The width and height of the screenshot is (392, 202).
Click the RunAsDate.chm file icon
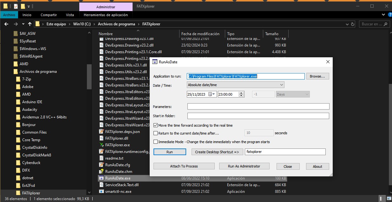point(101,172)
